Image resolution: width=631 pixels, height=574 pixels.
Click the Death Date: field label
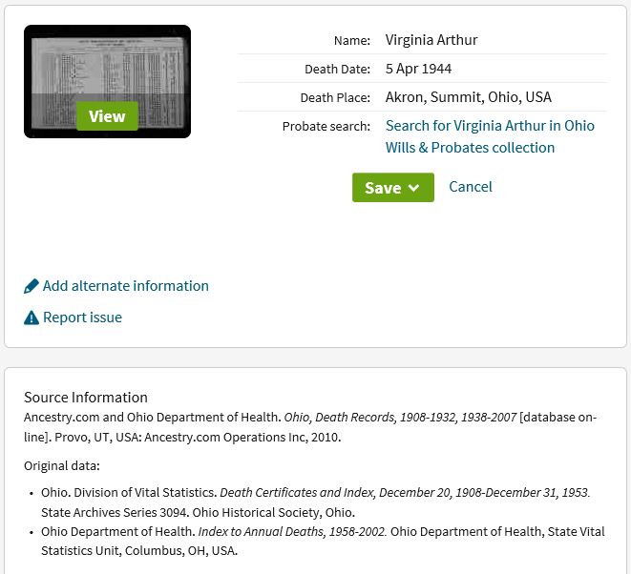click(x=337, y=70)
